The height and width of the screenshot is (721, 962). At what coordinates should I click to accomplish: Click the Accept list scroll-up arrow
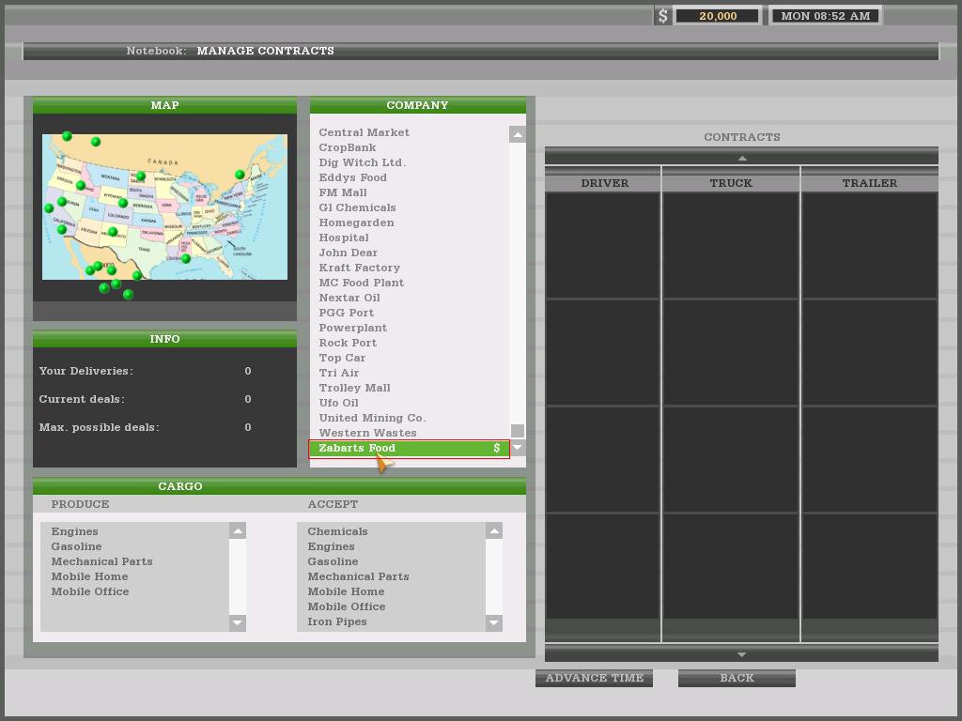point(494,531)
